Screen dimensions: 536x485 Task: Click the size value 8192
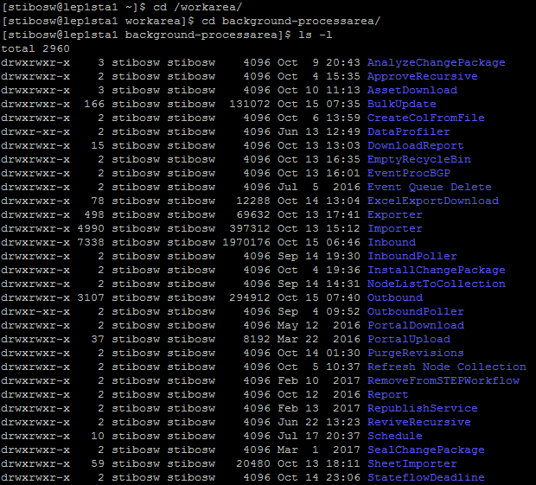257,340
